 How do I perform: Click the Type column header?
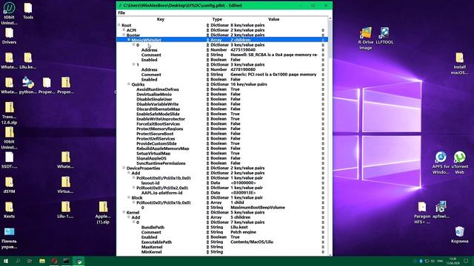coord(217,19)
